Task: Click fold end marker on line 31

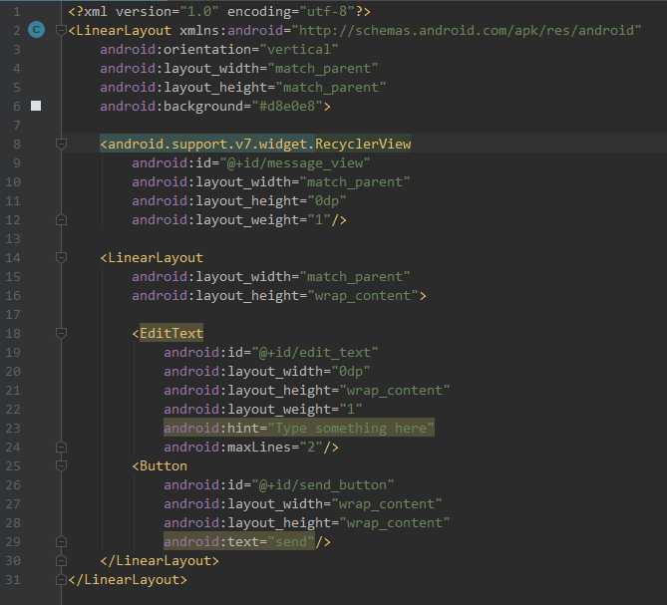Action: click(61, 579)
